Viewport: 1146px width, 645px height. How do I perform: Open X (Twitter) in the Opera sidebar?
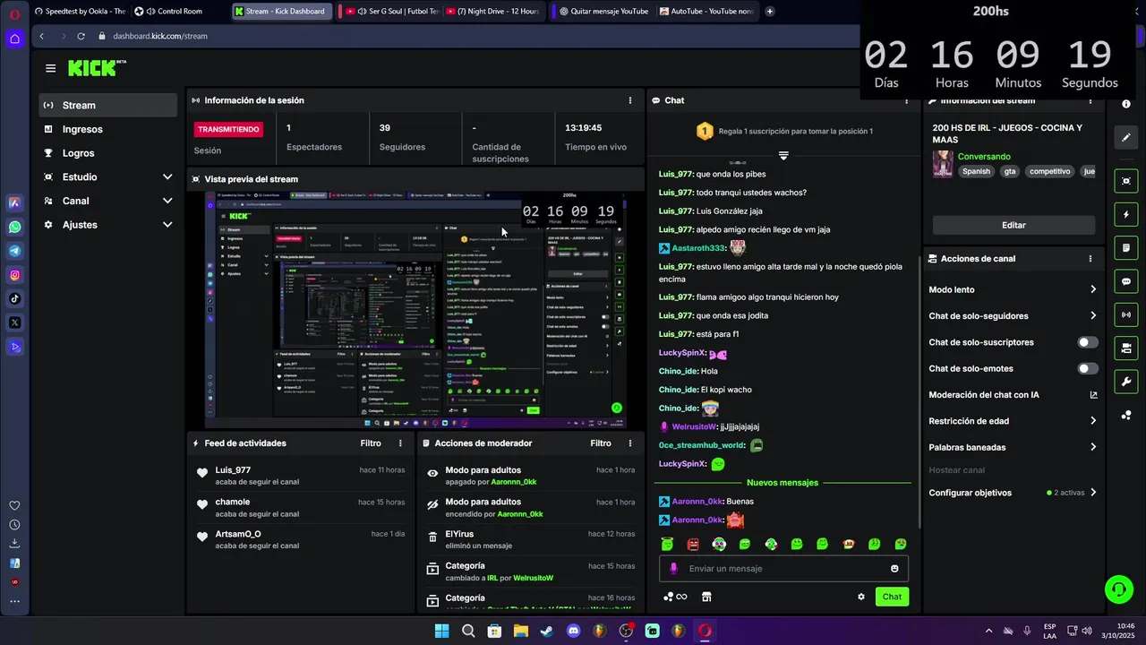tap(14, 322)
